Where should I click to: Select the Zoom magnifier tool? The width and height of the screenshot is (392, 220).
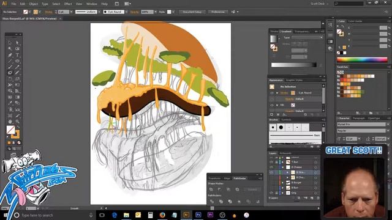pos(17,122)
